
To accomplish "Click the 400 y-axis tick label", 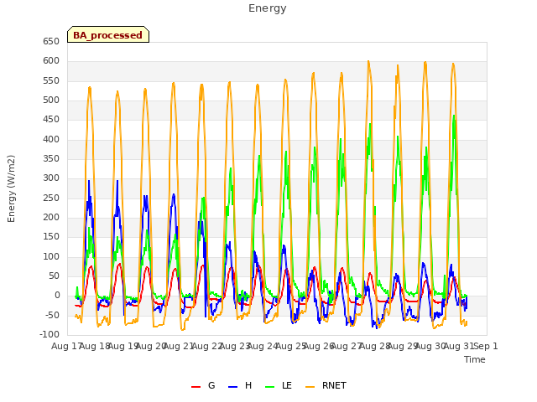I will click(x=51, y=139).
